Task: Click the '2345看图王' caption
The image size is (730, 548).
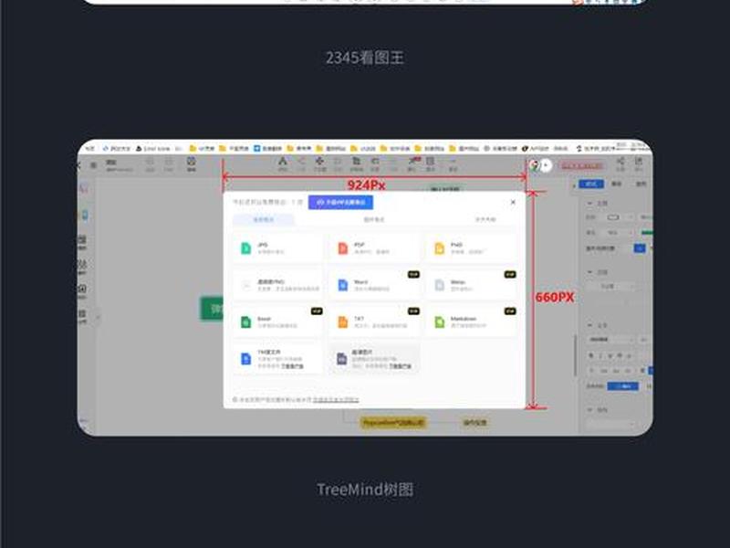Action: [364, 58]
